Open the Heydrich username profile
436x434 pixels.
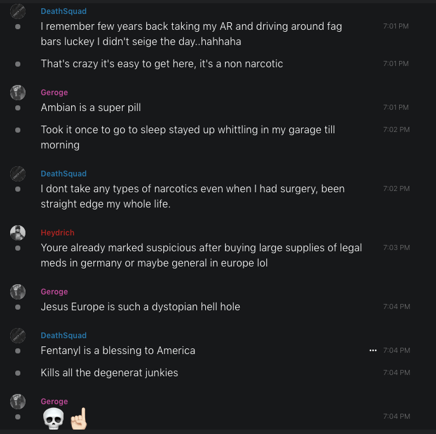coord(58,233)
